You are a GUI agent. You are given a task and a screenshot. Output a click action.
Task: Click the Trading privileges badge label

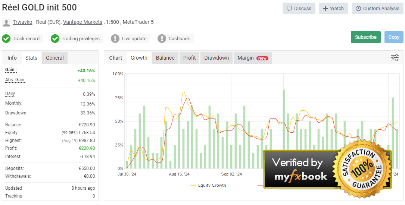81,39
